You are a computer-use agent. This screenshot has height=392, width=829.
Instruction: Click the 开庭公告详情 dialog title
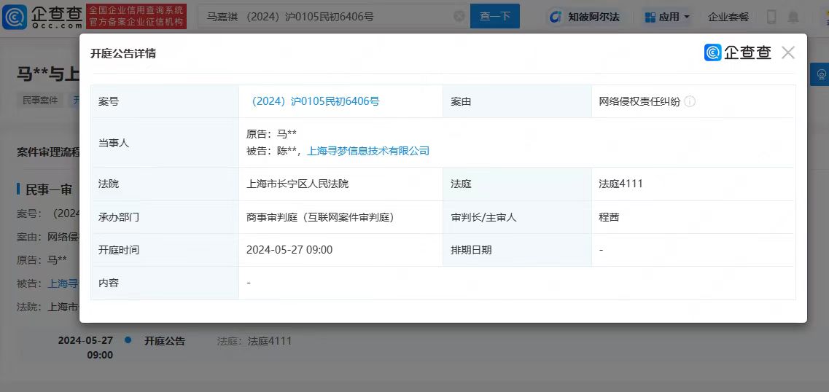pyautogui.click(x=123, y=53)
